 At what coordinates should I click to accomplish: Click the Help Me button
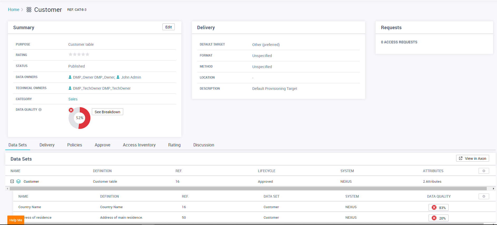(x=16, y=220)
